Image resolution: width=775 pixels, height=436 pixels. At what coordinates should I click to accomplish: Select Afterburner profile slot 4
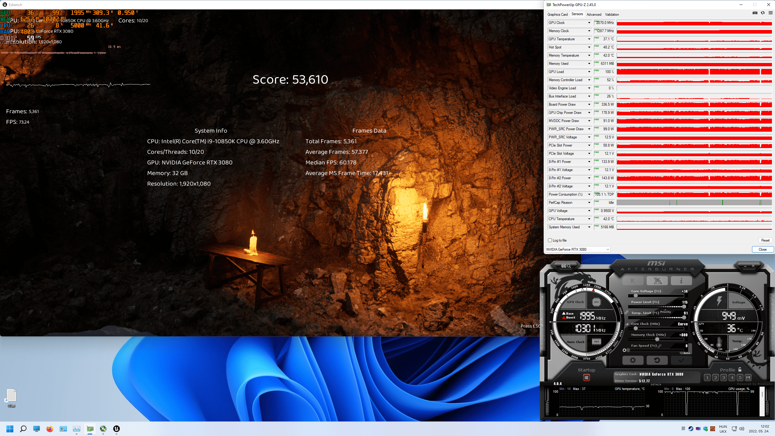732,378
